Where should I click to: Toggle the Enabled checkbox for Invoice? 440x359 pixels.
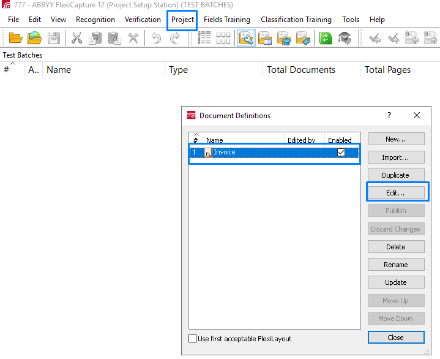341,153
